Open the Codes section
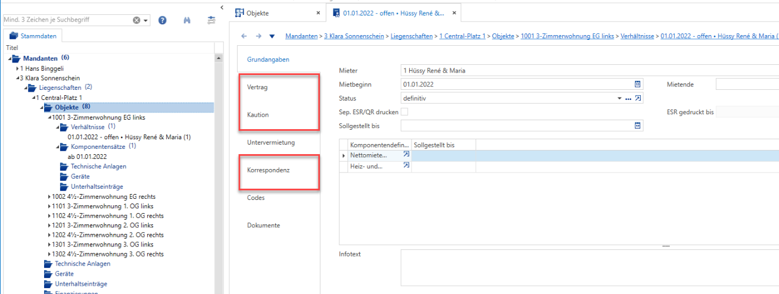 click(x=255, y=198)
